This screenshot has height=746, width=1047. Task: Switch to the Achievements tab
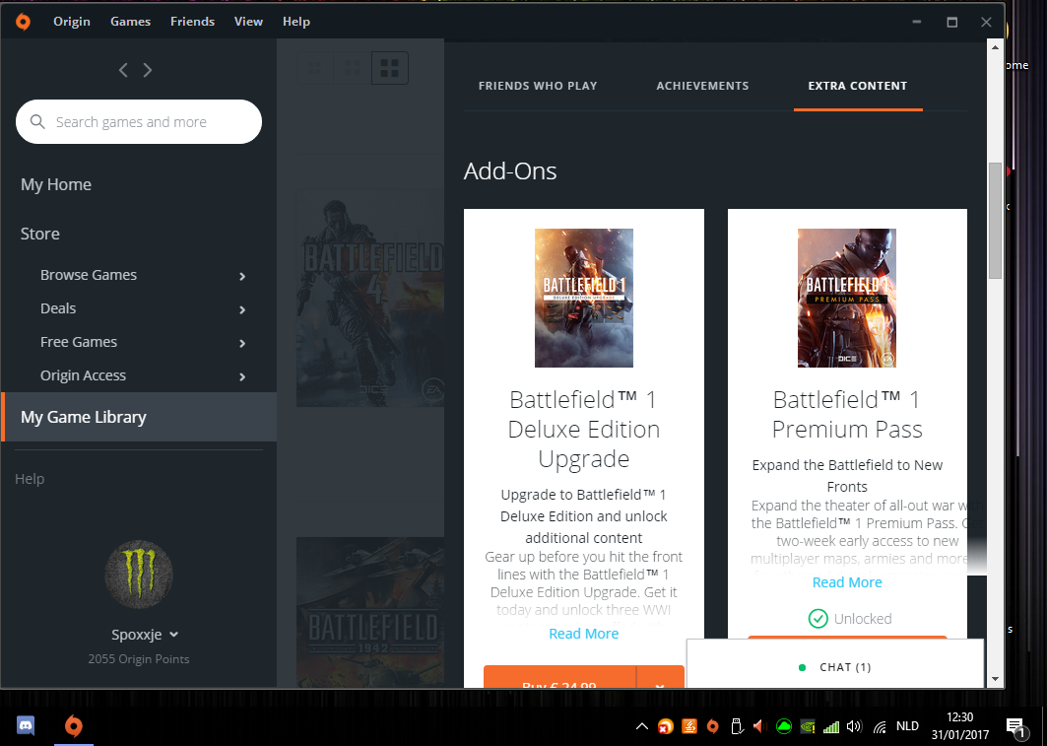coord(702,86)
